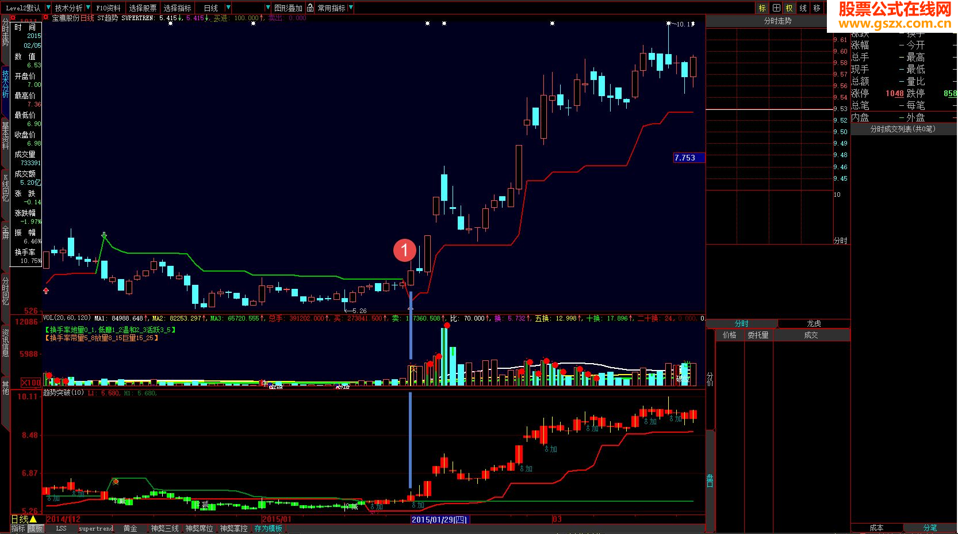Select the 成本 bottom-right tab
This screenshot has width=958, height=534.
(x=876, y=528)
